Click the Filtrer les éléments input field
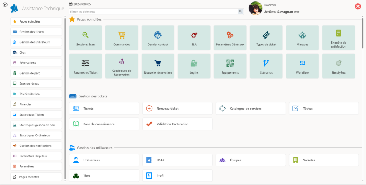 [x=154, y=12]
